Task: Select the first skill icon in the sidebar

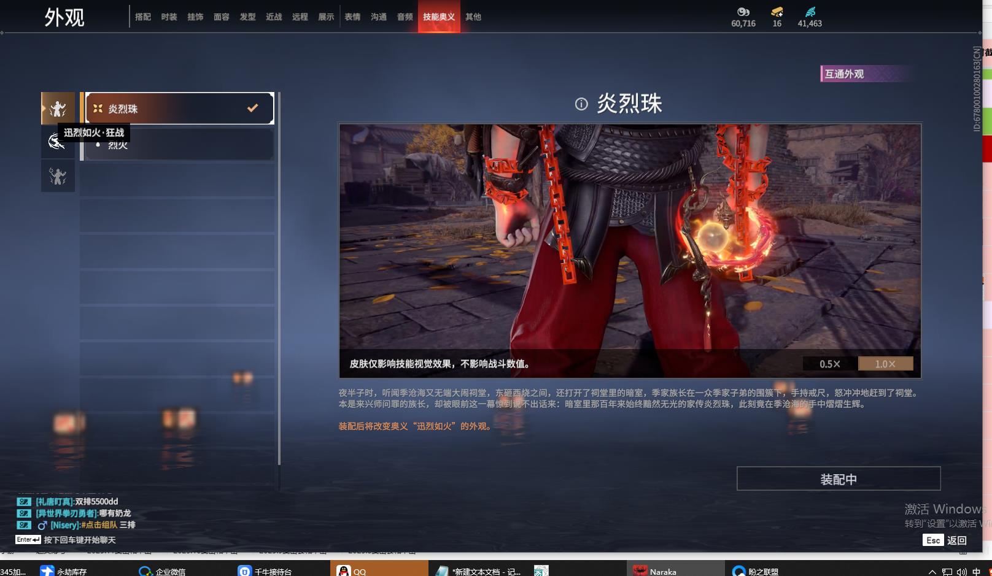Action: 58,109
